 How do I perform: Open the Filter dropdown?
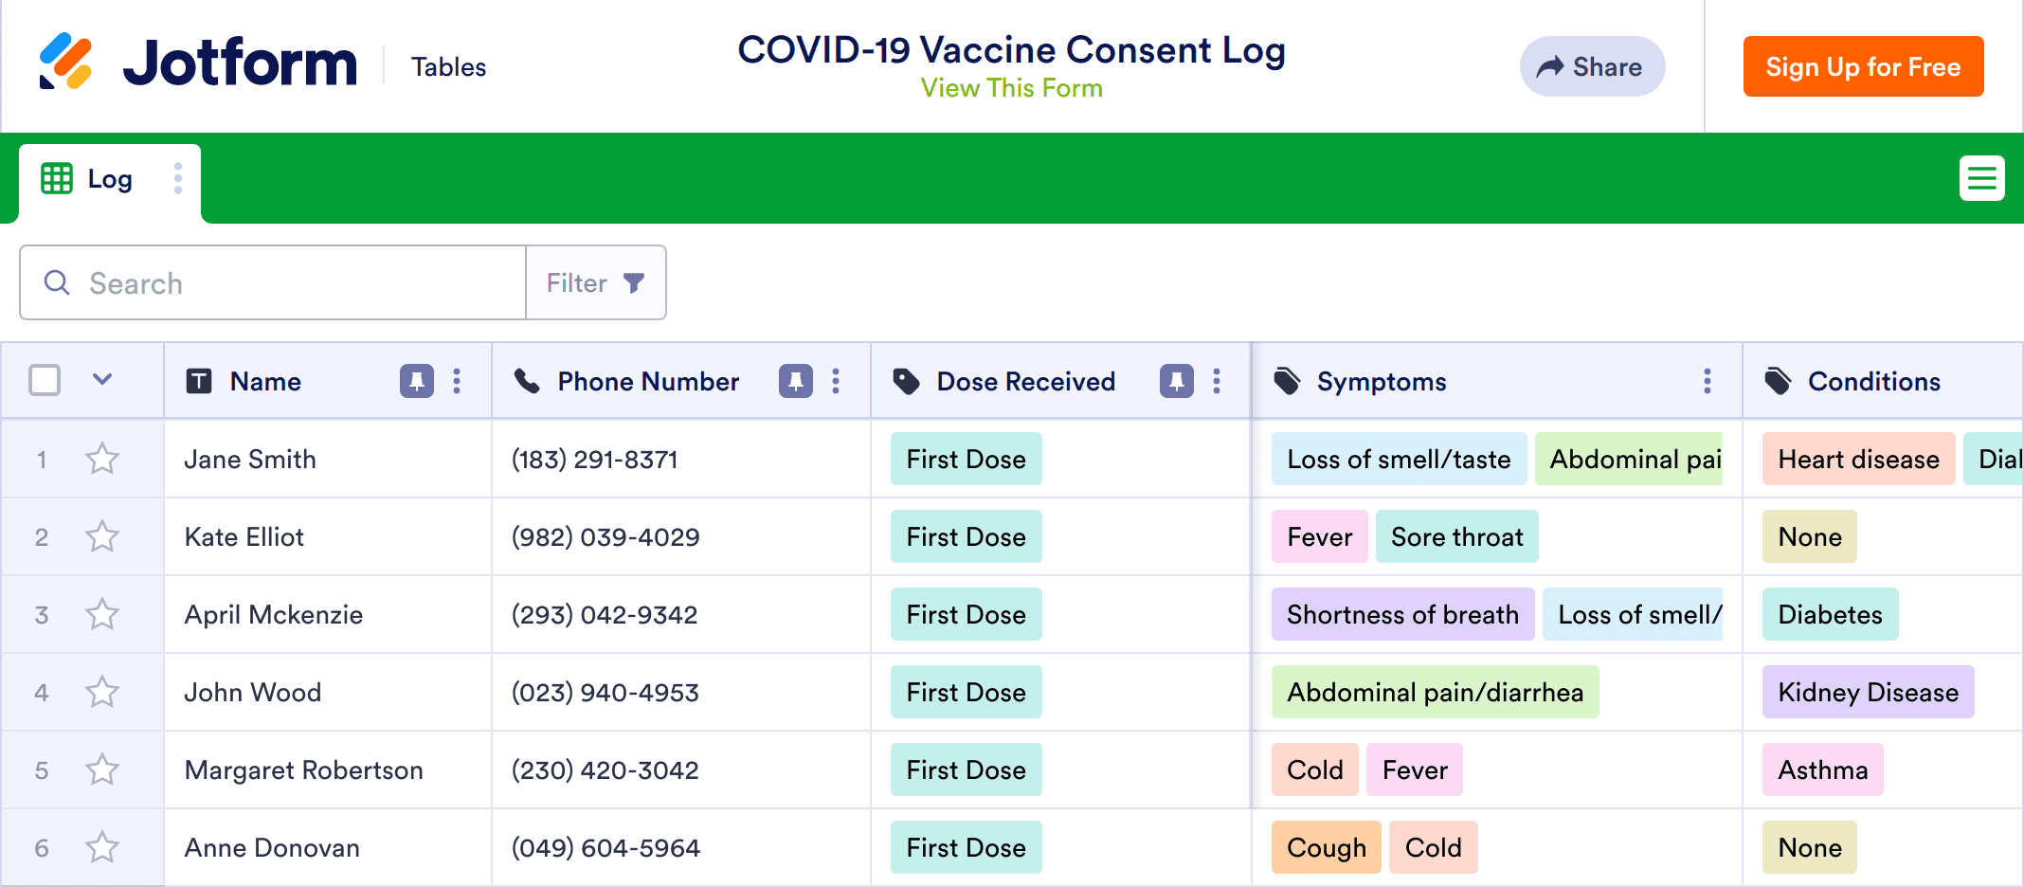(x=595, y=283)
